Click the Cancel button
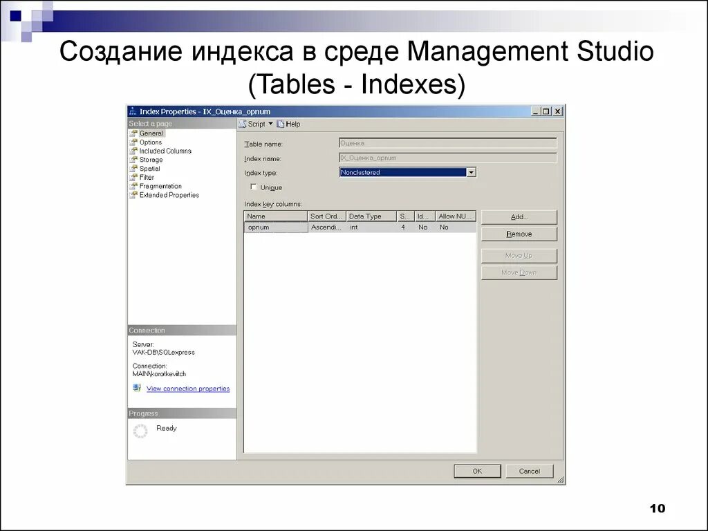708x531 pixels. pyautogui.click(x=529, y=471)
